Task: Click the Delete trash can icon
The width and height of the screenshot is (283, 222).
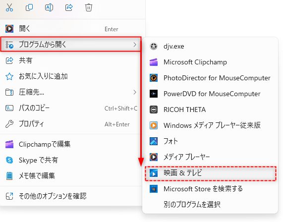Action: coord(89,7)
